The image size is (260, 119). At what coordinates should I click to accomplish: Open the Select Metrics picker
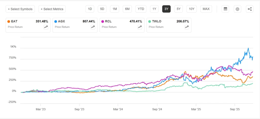coord(52,9)
